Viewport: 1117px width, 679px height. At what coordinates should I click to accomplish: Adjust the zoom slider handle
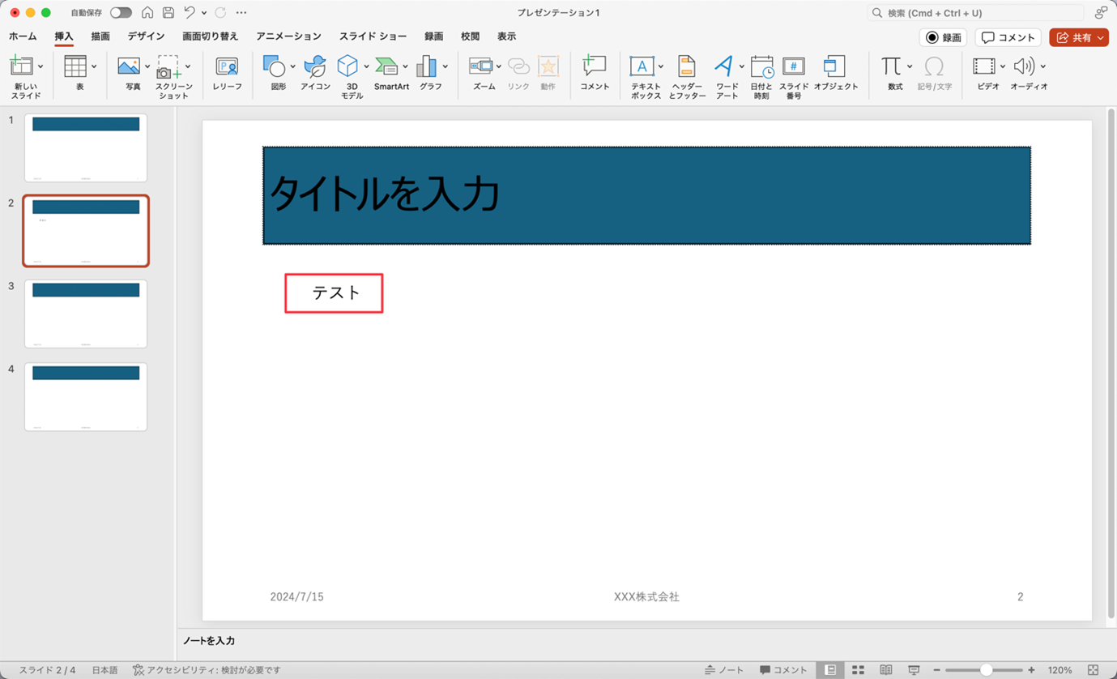[x=986, y=670]
